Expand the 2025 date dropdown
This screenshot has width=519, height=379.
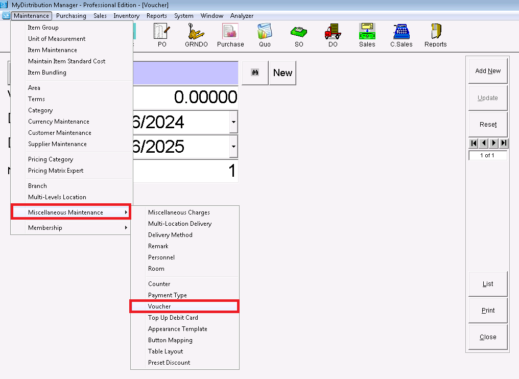[233, 147]
